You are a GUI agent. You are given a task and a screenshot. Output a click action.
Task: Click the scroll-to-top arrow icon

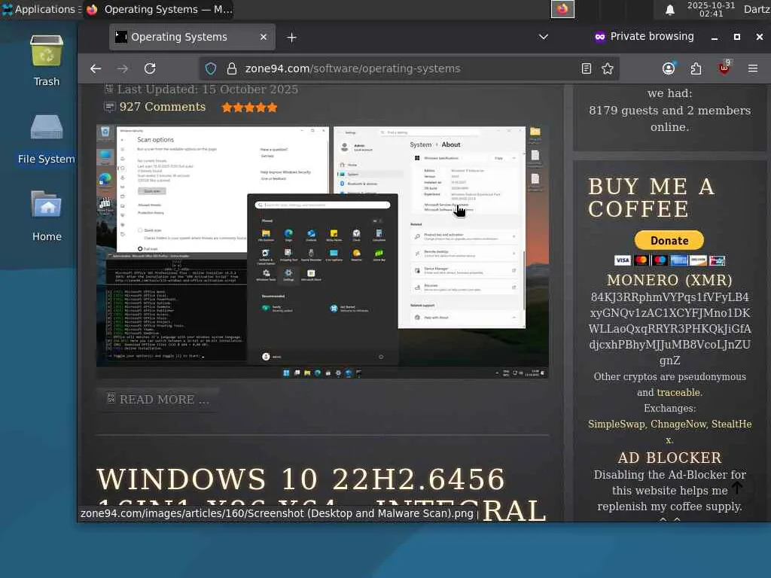736,487
